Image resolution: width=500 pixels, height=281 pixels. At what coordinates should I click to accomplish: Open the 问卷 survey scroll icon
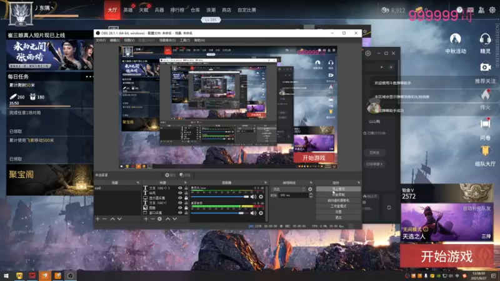tap(485, 124)
